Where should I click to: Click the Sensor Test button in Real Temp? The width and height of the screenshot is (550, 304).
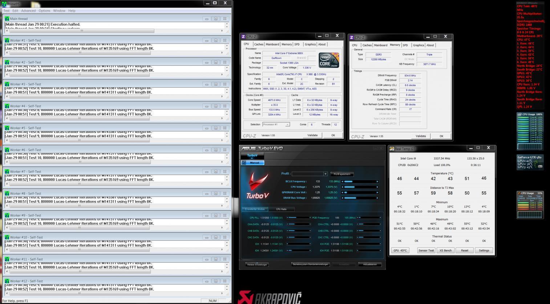(426, 250)
